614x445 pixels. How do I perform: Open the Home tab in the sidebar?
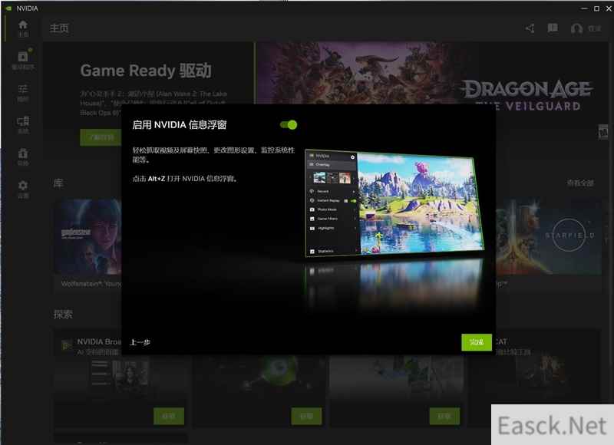[x=23, y=28]
